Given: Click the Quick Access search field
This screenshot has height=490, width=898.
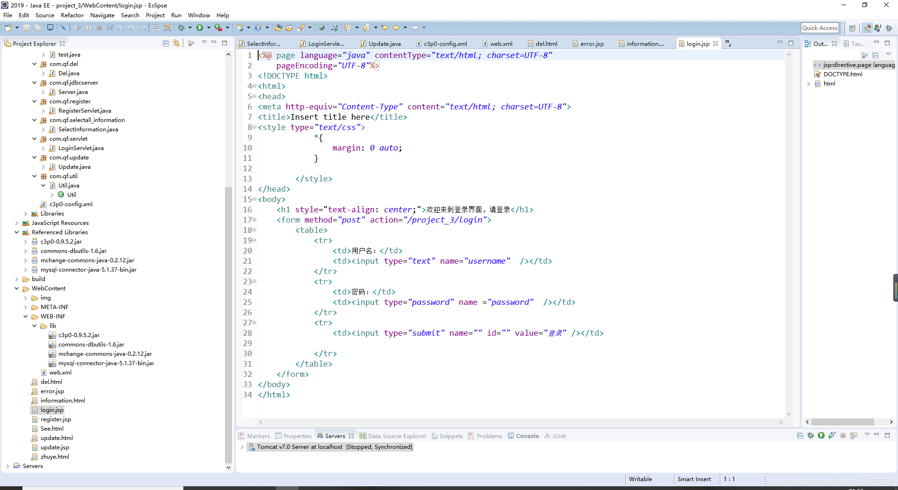Looking at the screenshot, I should (819, 28).
